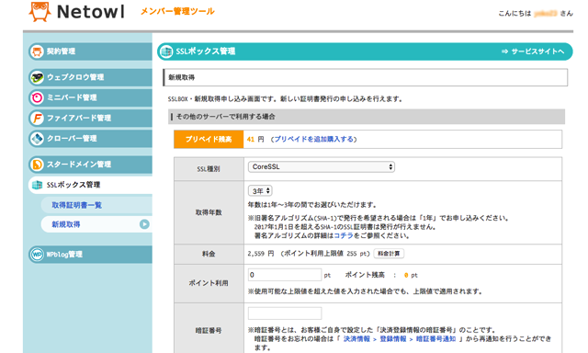Click the その他のサーバーで利用する場合 section heading
Screen dimensions: 588x353
(225, 117)
